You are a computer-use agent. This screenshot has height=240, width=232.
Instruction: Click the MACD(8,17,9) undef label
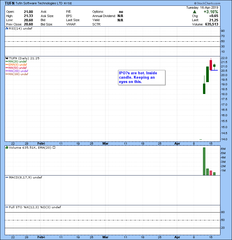tap(26, 178)
